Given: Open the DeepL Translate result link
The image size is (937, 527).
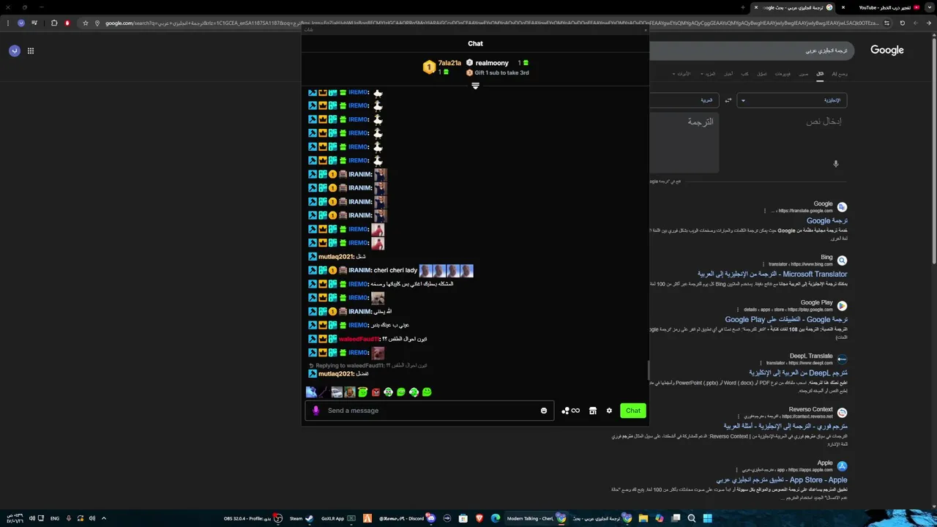Looking at the screenshot, I should click(x=798, y=373).
